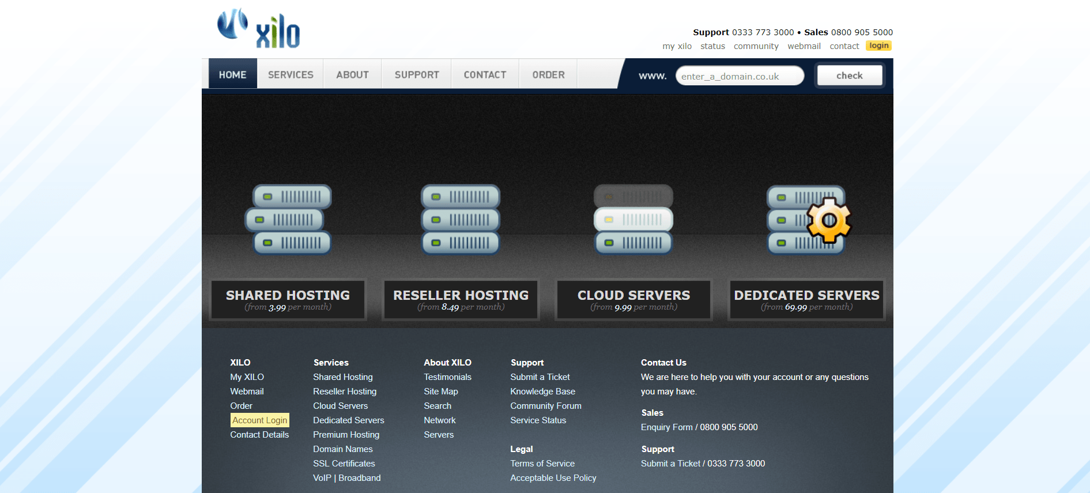Open the community header link
Image resolution: width=1090 pixels, height=493 pixels.
(756, 46)
